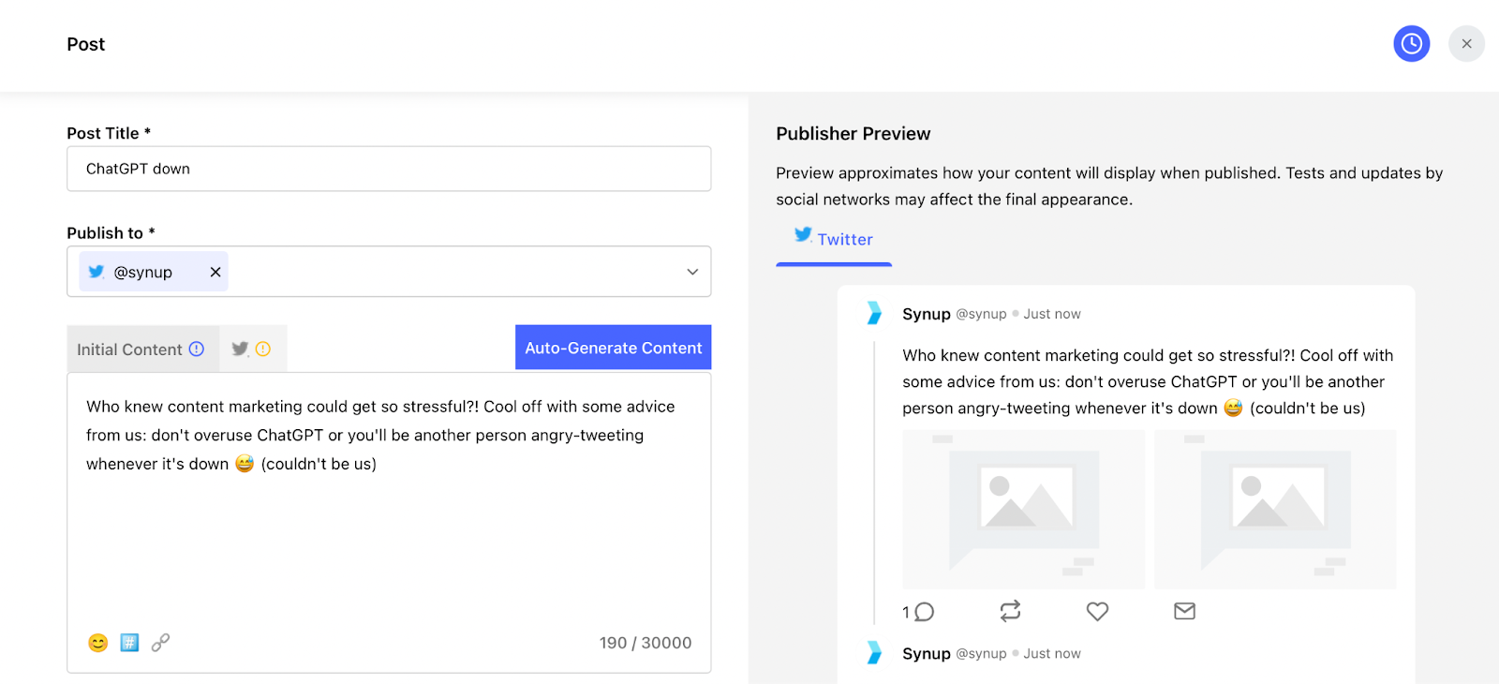The image size is (1499, 684).
Task: Open the emoji picker smiley icon
Action: click(98, 643)
